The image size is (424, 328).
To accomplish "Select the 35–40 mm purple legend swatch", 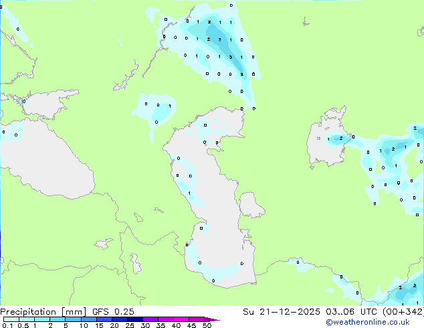I will coord(166,319).
